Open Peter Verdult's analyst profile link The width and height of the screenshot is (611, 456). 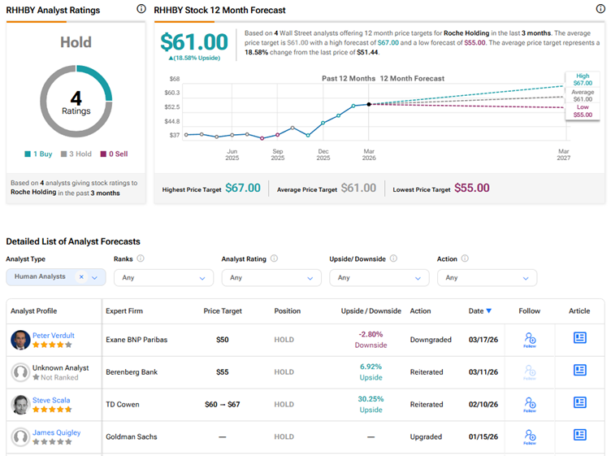coord(53,335)
